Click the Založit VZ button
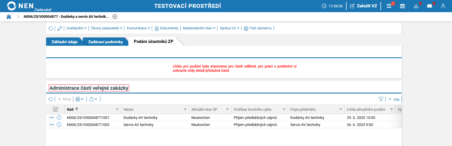 [364, 6]
